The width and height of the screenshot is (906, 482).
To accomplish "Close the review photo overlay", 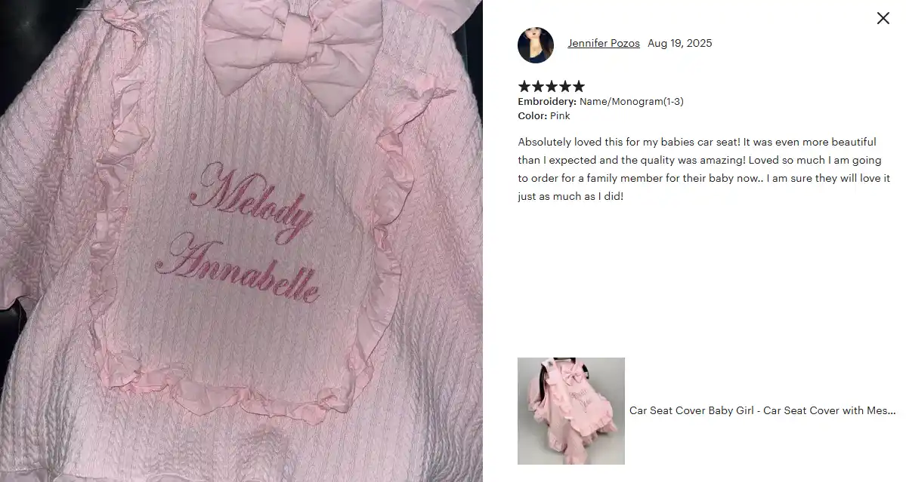I will pos(883,18).
